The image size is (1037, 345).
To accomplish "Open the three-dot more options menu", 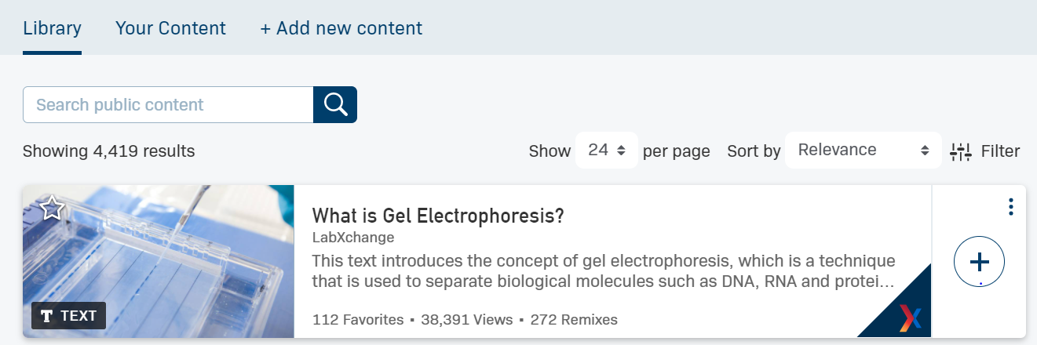I will point(1010,207).
